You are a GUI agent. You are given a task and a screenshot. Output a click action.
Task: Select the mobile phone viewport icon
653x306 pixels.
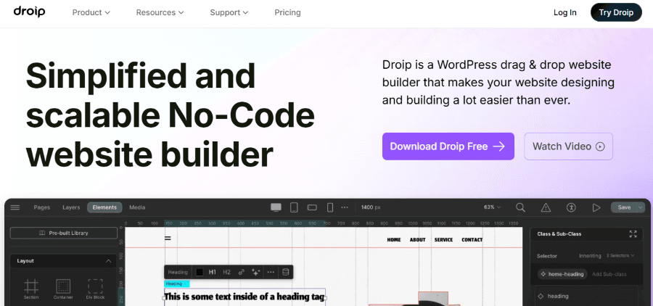coord(330,207)
